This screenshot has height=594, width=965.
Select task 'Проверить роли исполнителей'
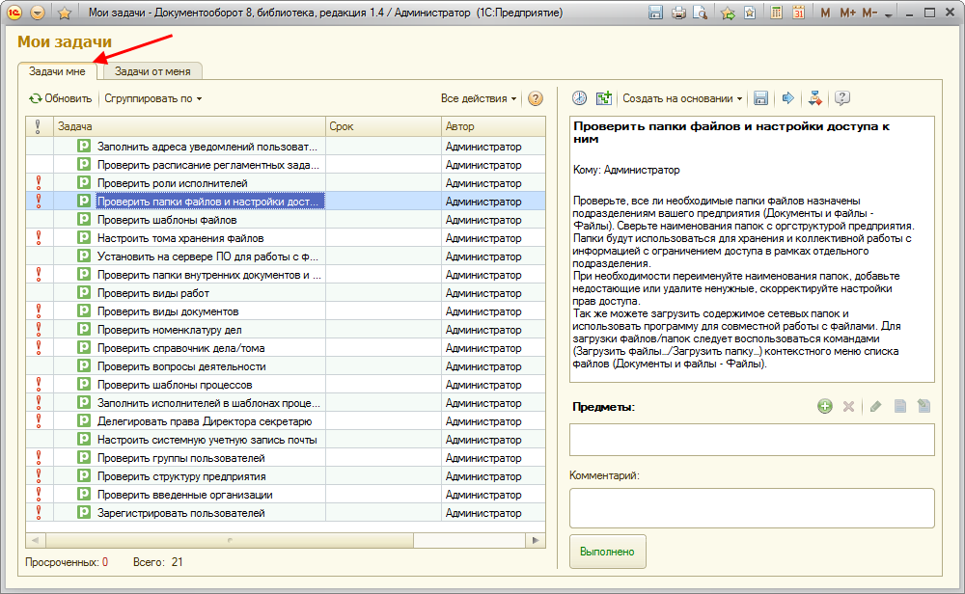173,183
